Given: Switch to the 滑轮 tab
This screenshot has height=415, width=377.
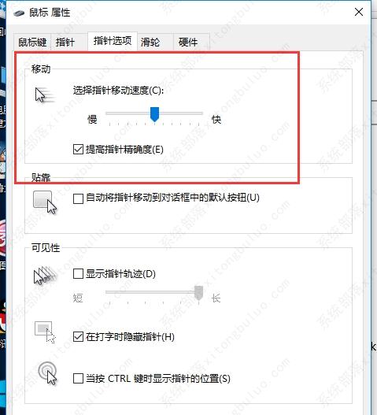Looking at the screenshot, I should (x=150, y=42).
